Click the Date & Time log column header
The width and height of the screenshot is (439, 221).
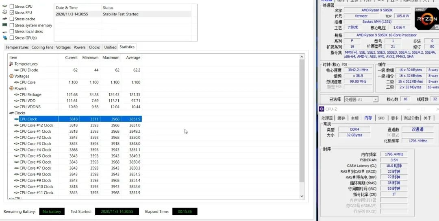78,8
